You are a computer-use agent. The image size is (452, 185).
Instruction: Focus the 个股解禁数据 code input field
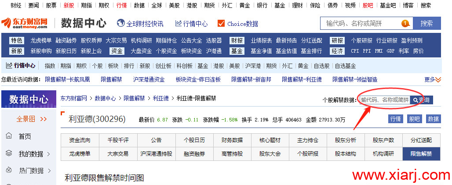click(x=385, y=100)
